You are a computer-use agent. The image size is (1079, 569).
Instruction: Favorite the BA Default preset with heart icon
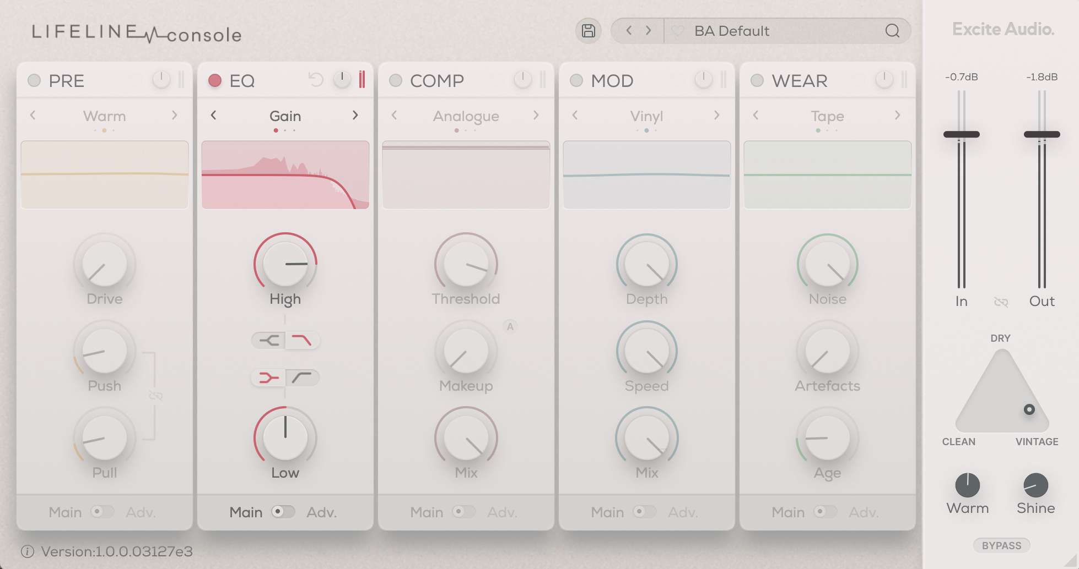[678, 31]
